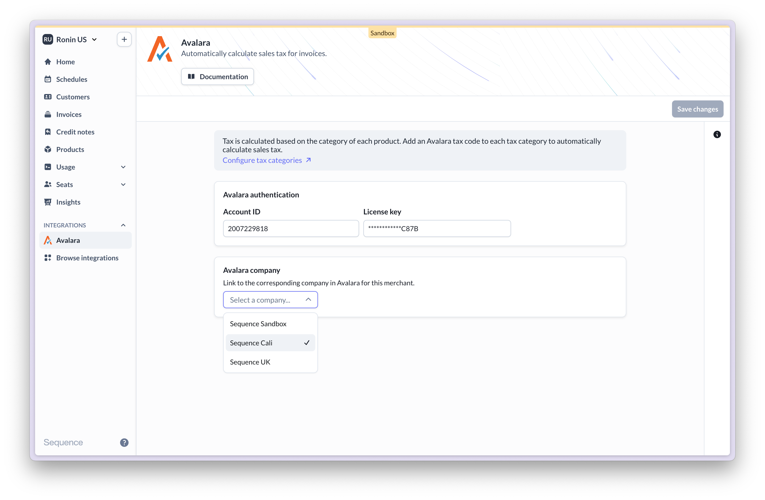This screenshot has width=765, height=500.
Task: Choose Sequence UK company option
Action: click(250, 362)
